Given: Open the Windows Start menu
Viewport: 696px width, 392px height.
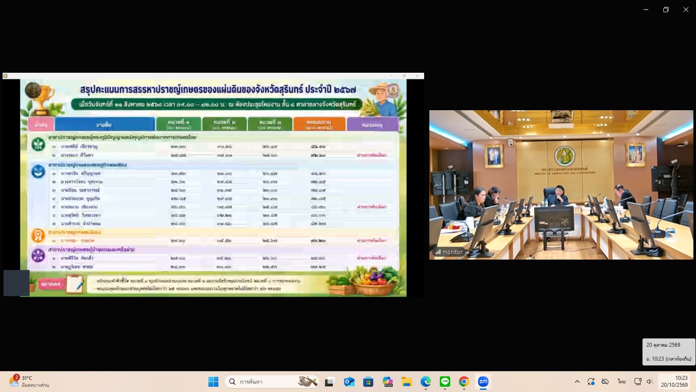Looking at the screenshot, I should point(213,382).
